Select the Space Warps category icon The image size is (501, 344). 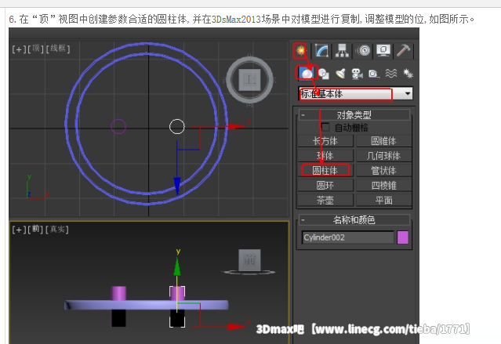pos(391,74)
